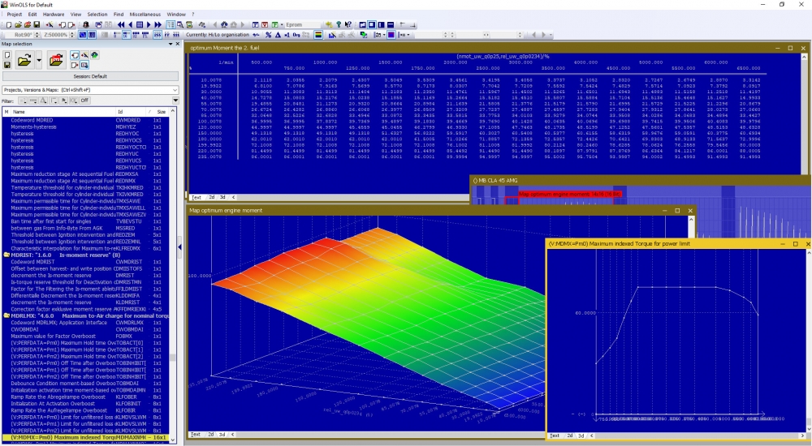Click the Session: Default button
812x446 pixels.
click(x=89, y=75)
